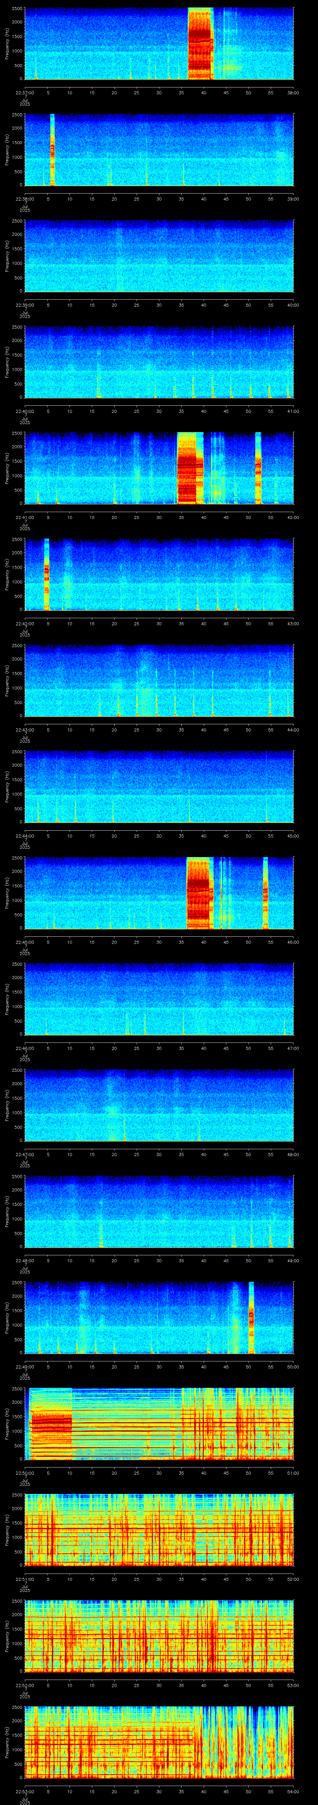Open the noisy 22:51 spectrogram panel
Image resolution: width=318 pixels, height=1805 pixels.
click(x=159, y=1530)
